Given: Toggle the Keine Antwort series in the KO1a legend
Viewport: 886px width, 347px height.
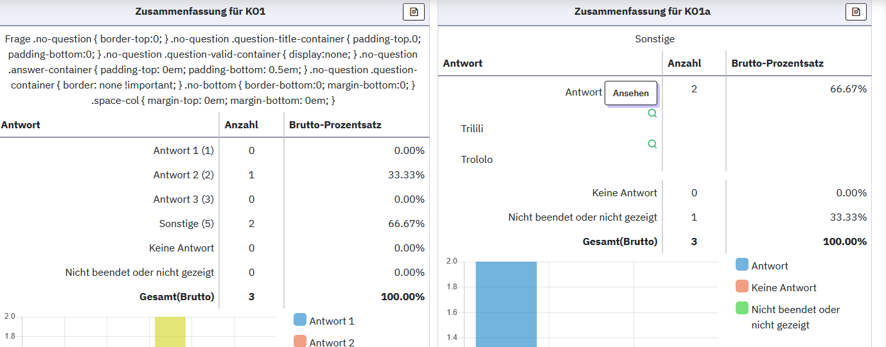Looking at the screenshot, I should 783,287.
